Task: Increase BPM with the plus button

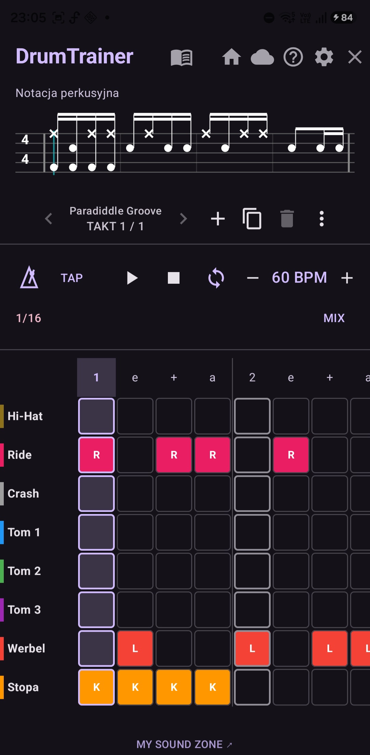Action: [347, 278]
